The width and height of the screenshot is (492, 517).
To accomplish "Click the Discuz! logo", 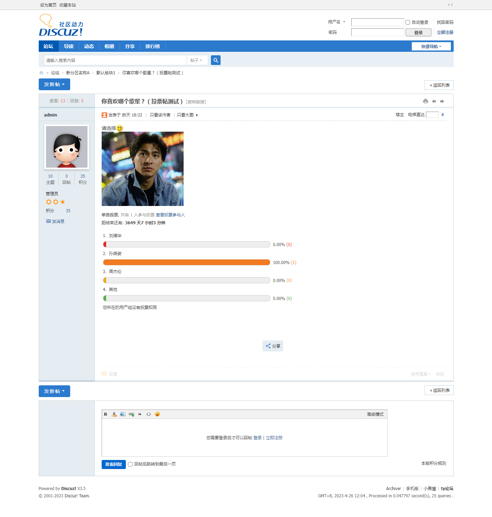I will 61,25.
